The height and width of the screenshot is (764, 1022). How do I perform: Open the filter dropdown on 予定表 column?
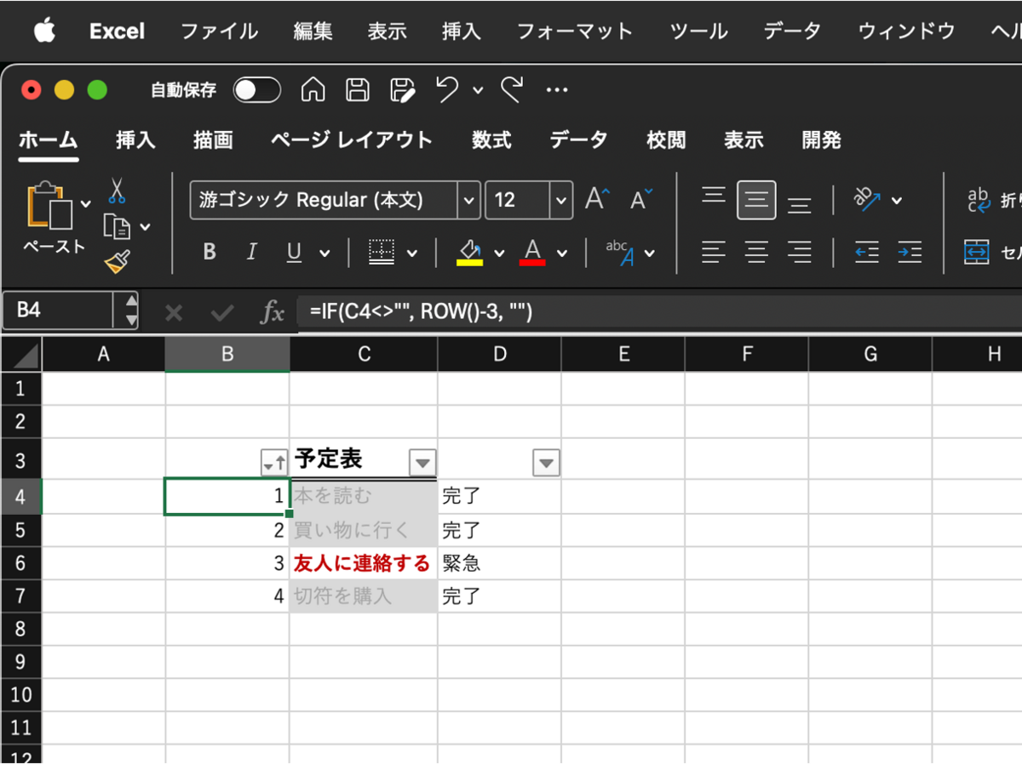pyautogui.click(x=422, y=463)
